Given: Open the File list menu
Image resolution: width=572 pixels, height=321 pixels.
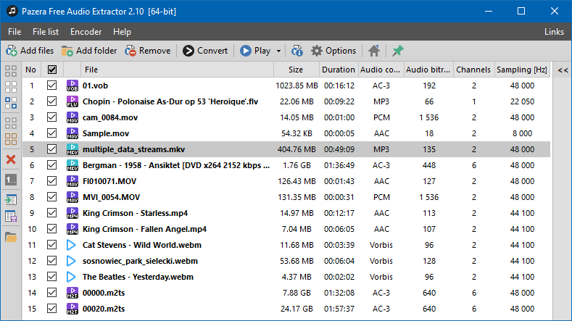Looking at the screenshot, I should (46, 32).
